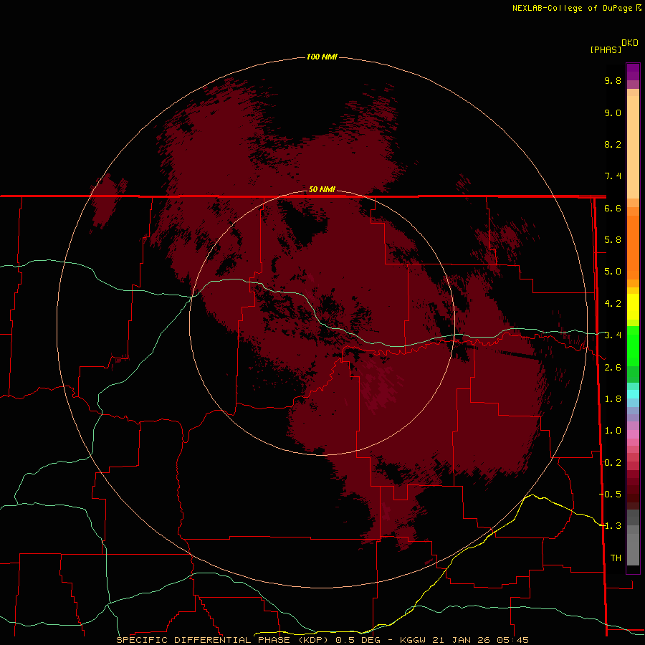This screenshot has height=645, width=645.
Task: Click the 0.2 legend value
Action: tap(613, 463)
